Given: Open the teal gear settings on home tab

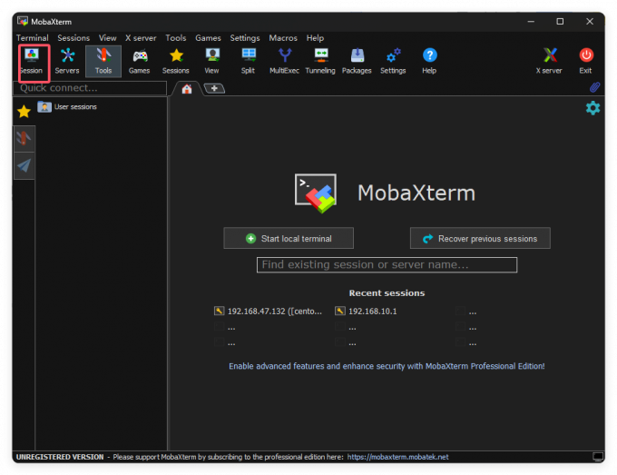Looking at the screenshot, I should click(x=593, y=108).
